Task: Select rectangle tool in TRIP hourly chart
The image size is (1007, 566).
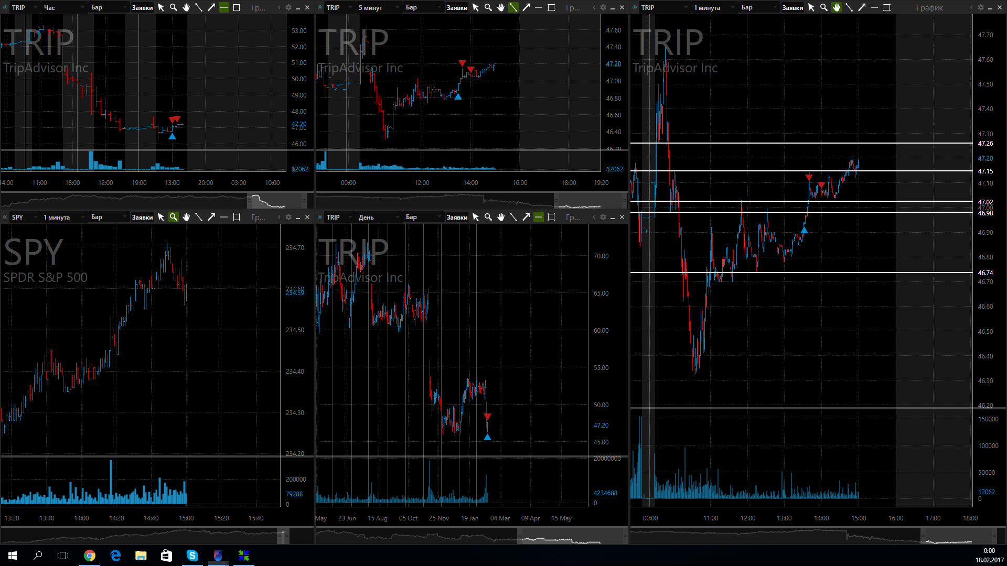Action: point(237,7)
